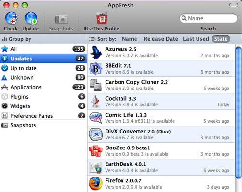Select the All group in sidebar
242x192 pixels.
[x=43, y=49]
